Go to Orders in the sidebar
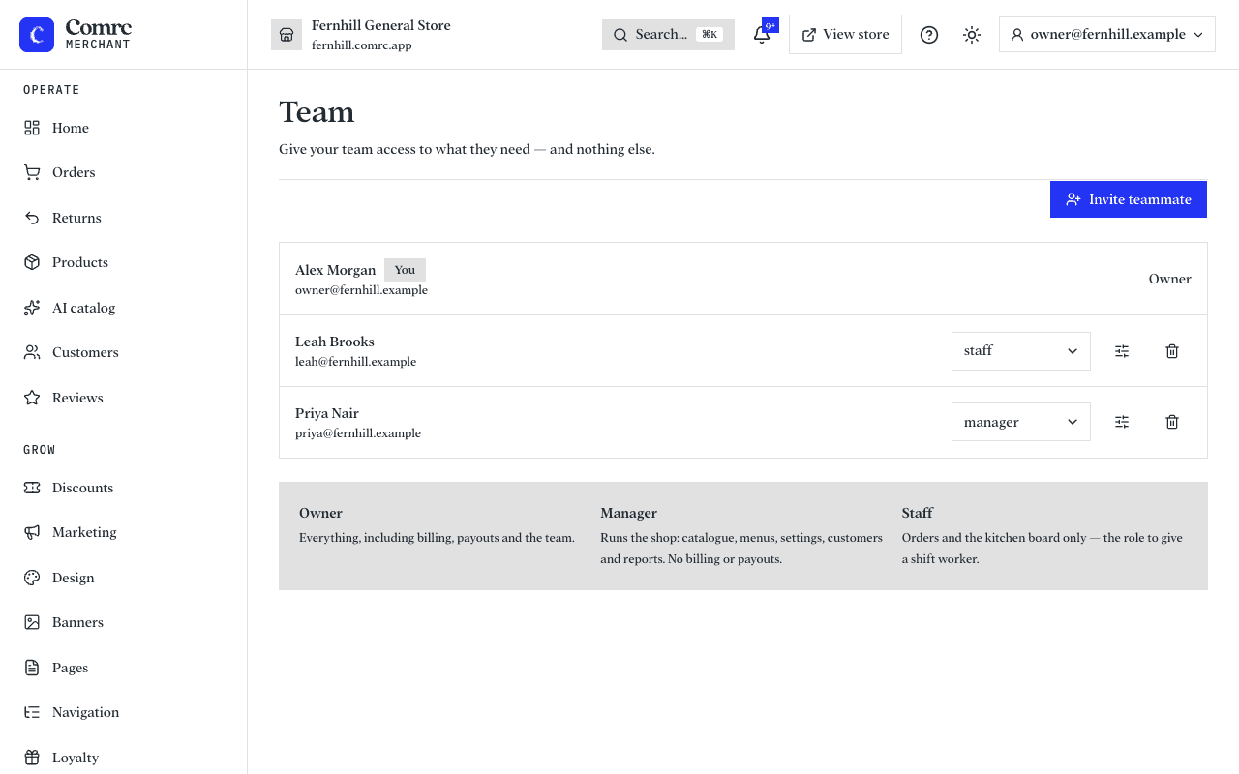This screenshot has width=1239, height=774. click(124, 172)
